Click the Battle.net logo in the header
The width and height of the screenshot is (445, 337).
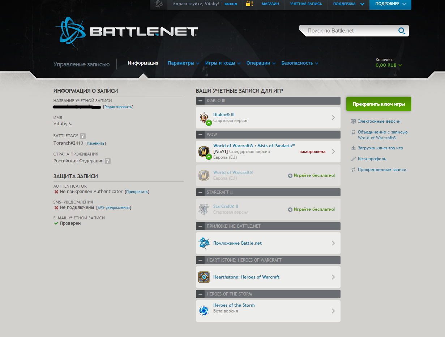pos(126,32)
